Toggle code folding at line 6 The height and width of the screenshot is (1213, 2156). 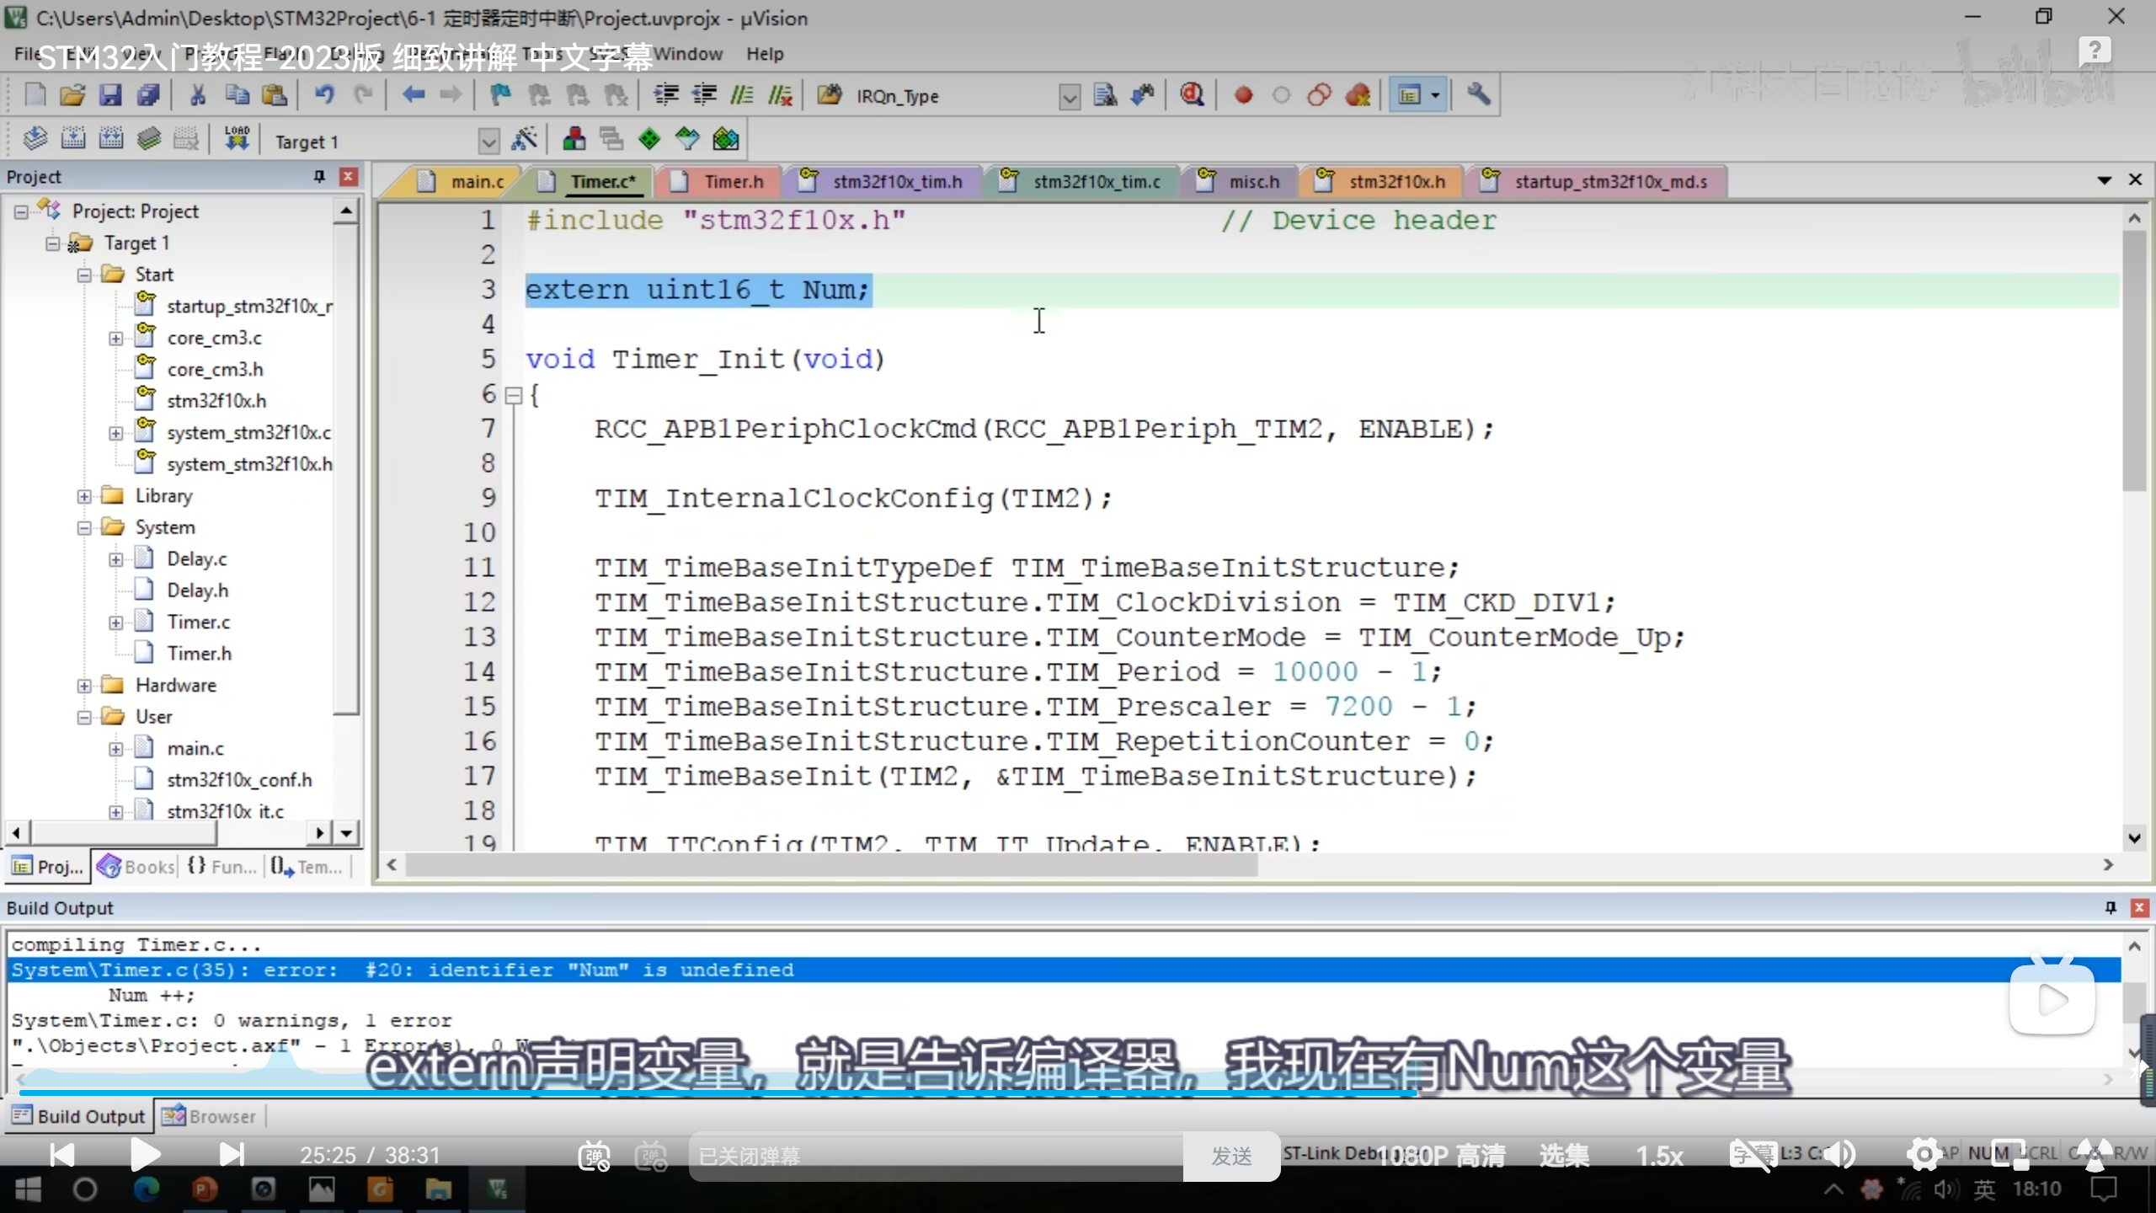coord(513,395)
